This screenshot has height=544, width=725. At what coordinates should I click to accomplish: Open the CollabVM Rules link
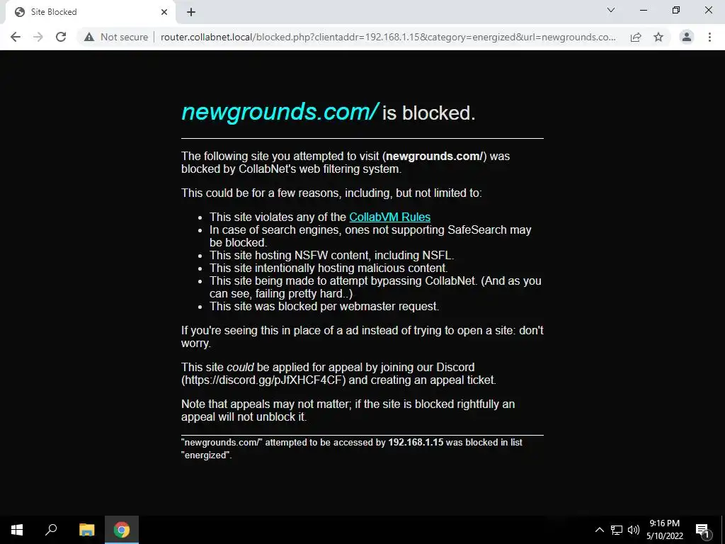pos(390,217)
